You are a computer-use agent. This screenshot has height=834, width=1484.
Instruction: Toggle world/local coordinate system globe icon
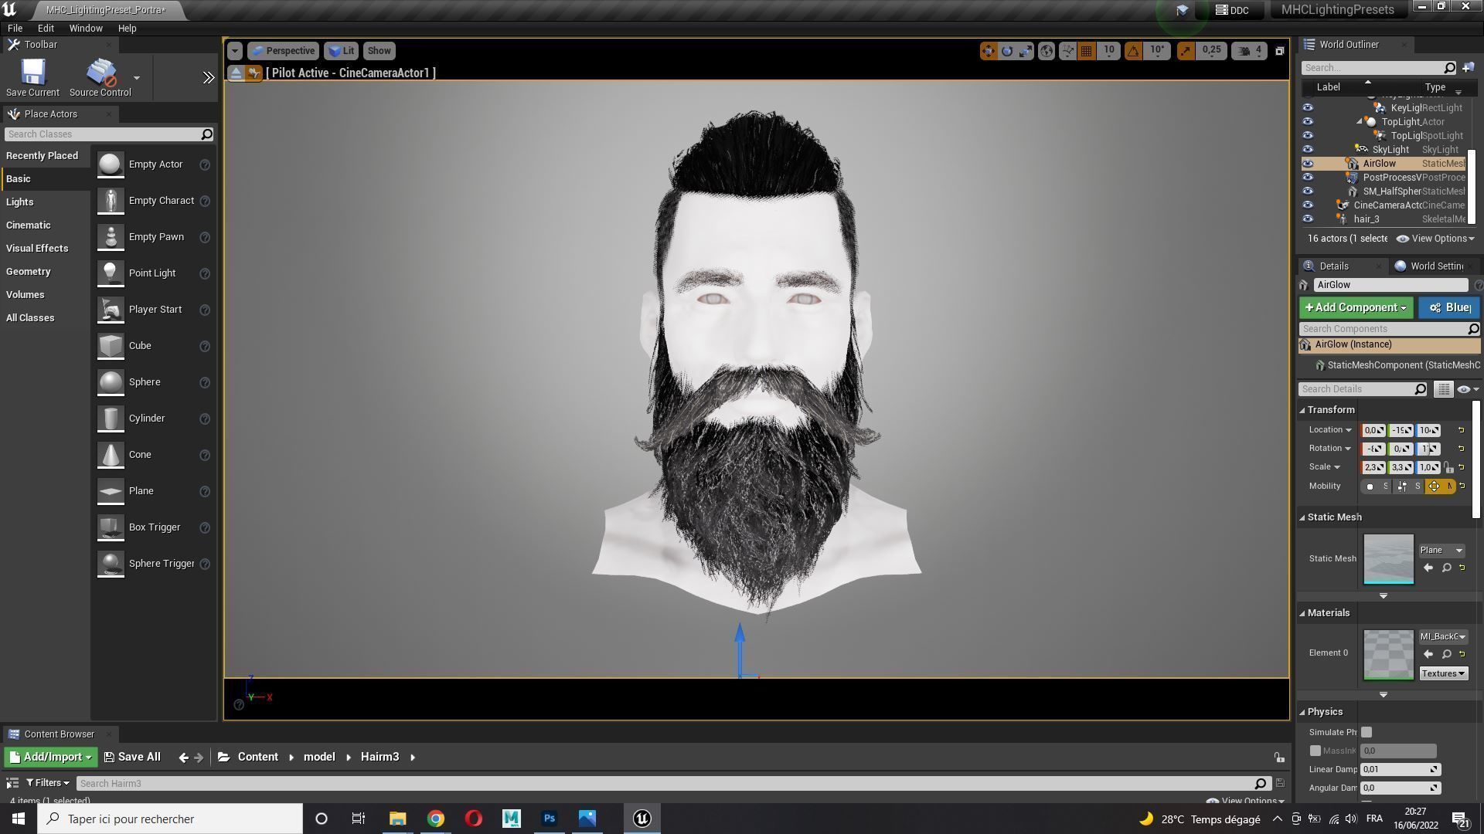point(1047,51)
